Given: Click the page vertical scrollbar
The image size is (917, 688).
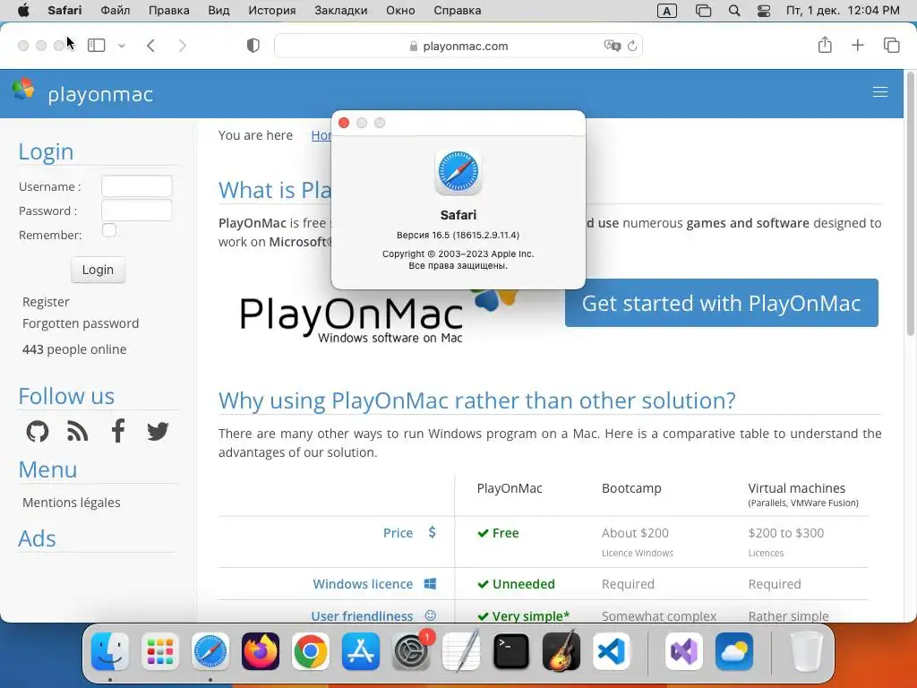Looking at the screenshot, I should (910, 204).
